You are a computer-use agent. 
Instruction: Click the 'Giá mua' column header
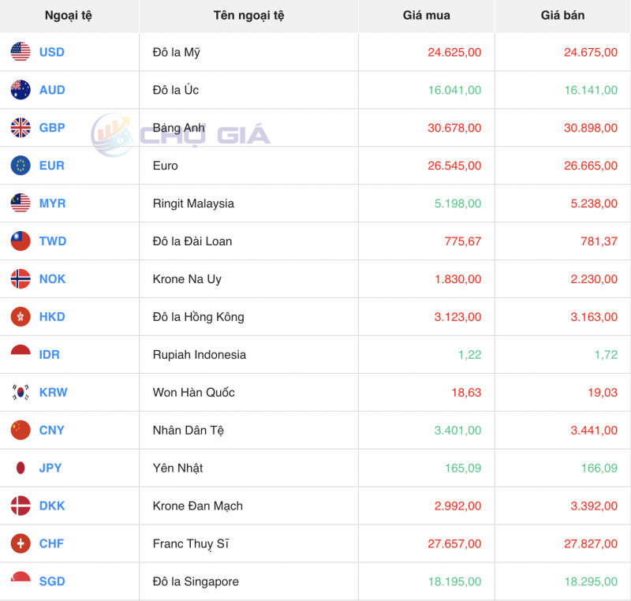coord(426,16)
